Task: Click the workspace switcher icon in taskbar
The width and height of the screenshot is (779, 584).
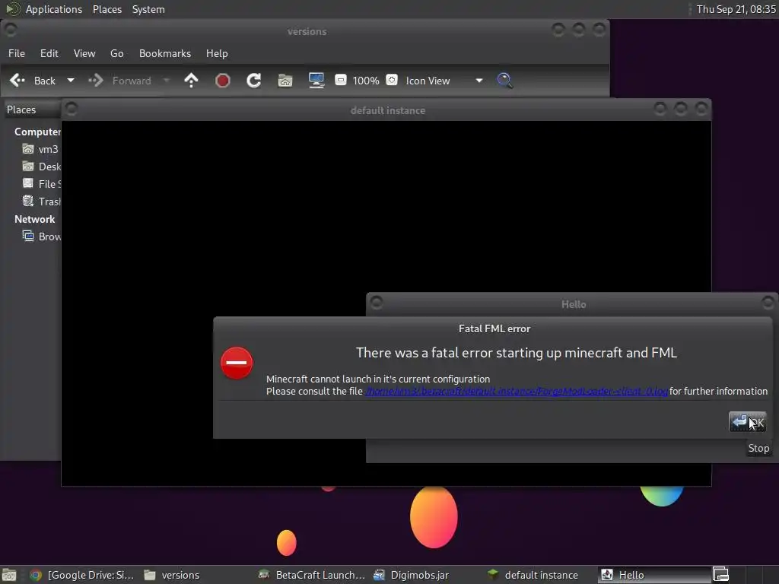Action: tap(720, 575)
